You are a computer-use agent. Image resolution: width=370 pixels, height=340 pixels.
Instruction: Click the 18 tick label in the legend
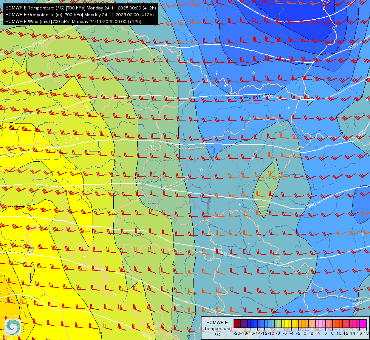pos(366,334)
